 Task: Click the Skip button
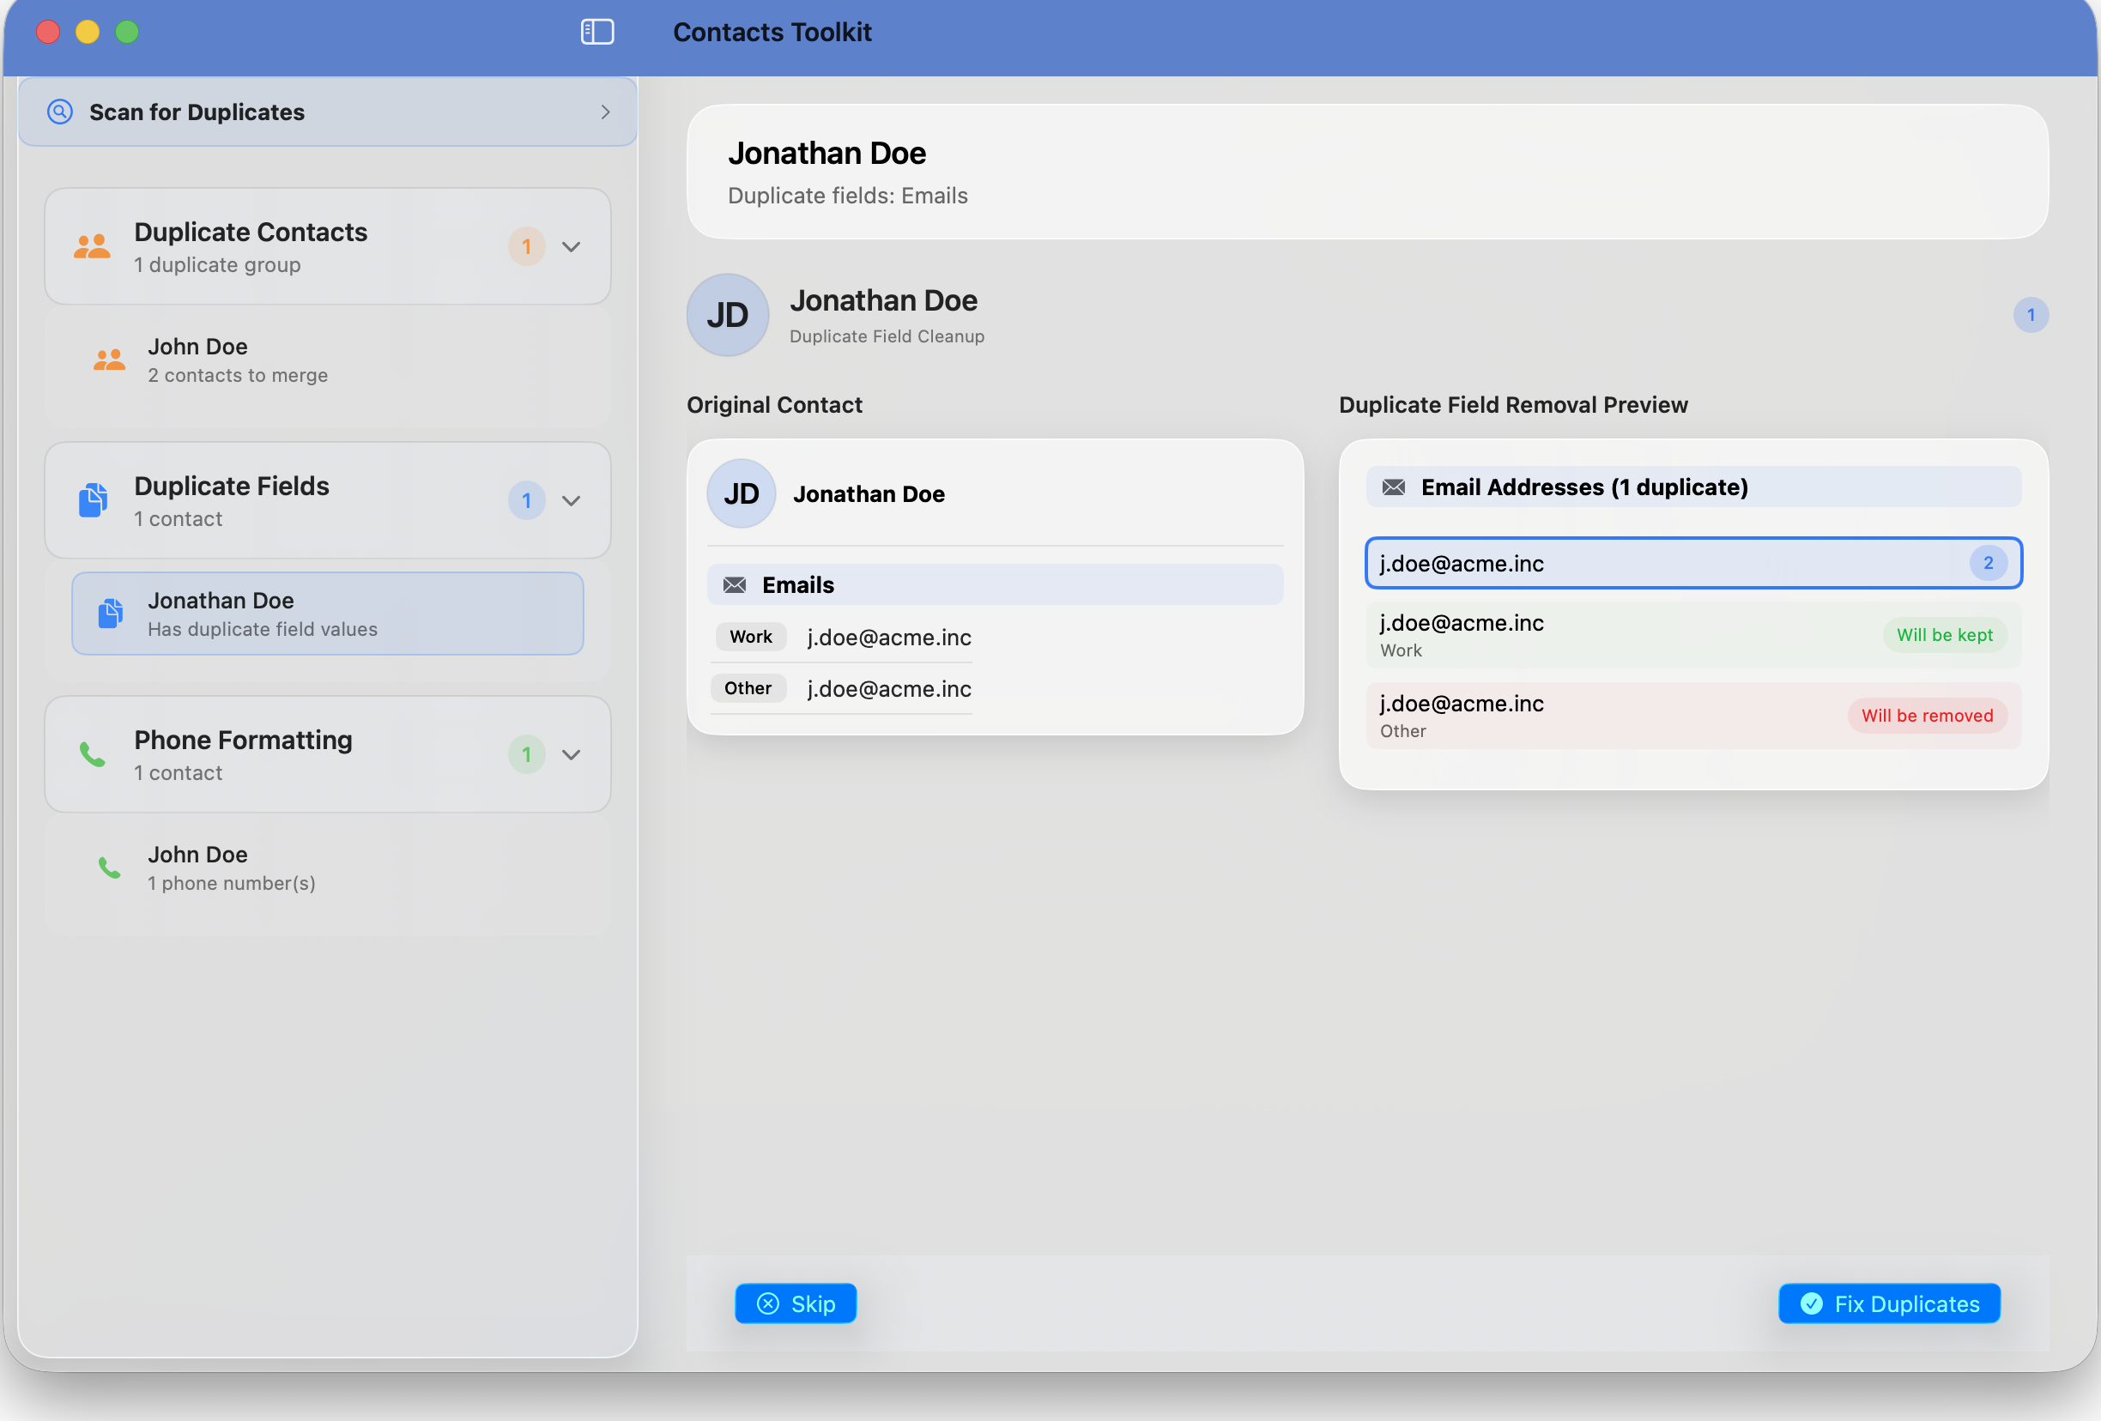pos(796,1303)
